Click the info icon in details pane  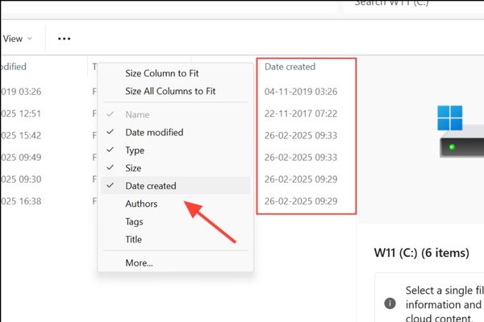point(390,303)
